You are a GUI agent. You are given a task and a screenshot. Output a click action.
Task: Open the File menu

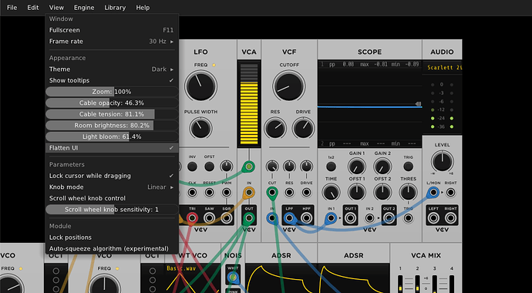pyautogui.click(x=12, y=8)
